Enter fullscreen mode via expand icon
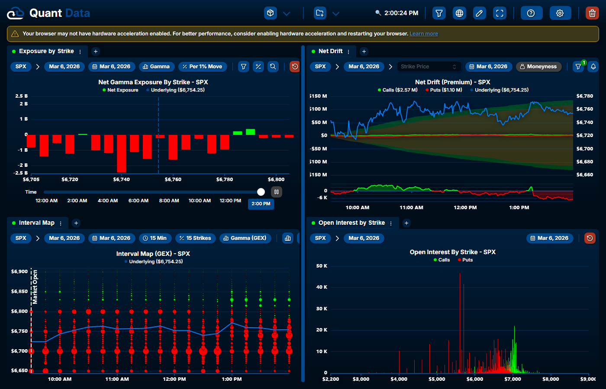606x389 pixels. click(500, 13)
